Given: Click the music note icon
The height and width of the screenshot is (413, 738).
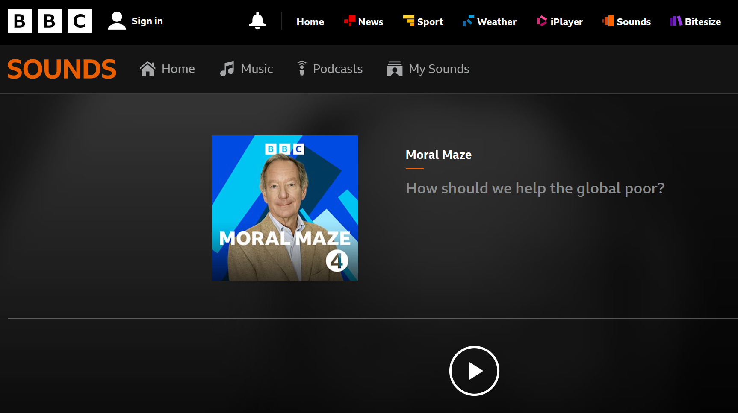Looking at the screenshot, I should (x=227, y=69).
